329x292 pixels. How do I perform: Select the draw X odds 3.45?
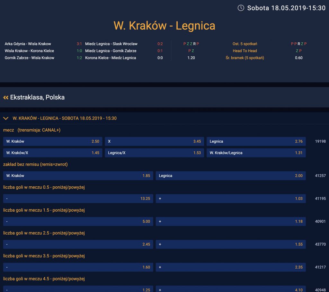[154, 141]
